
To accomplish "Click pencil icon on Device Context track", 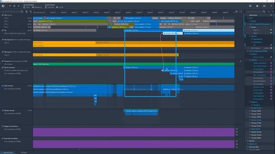I will pyautogui.click(x=3, y=68).
